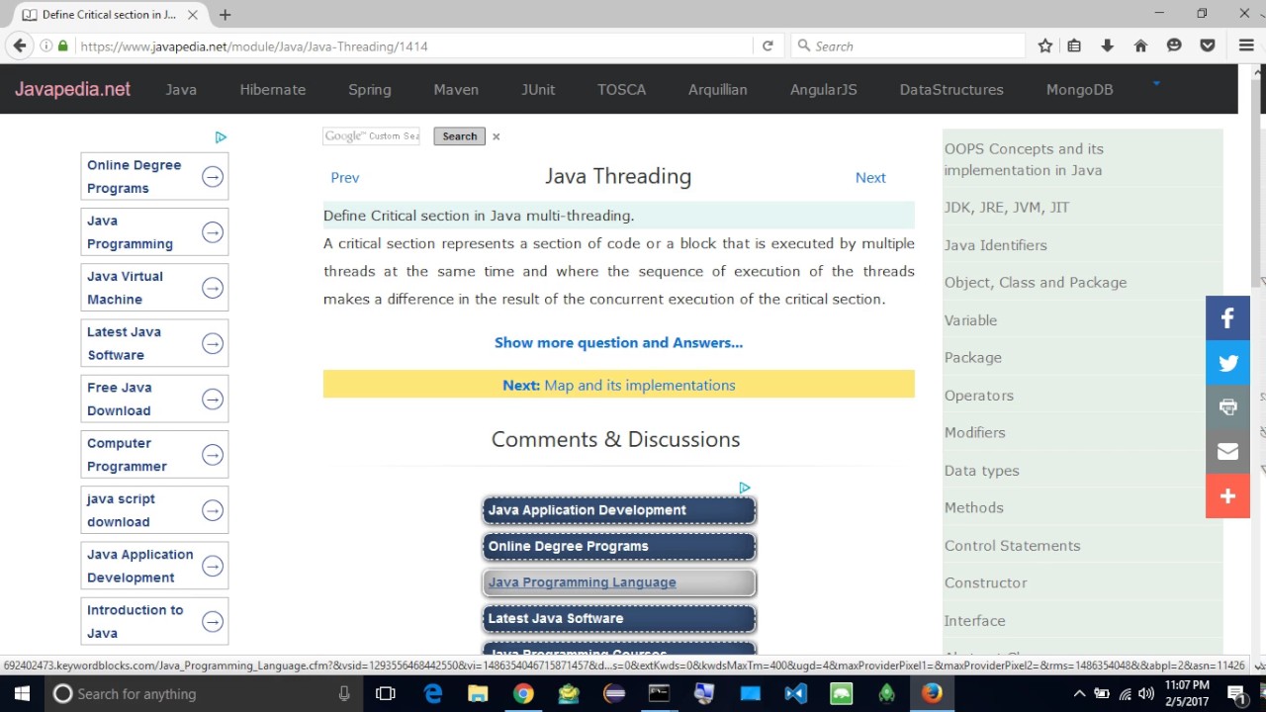The height and width of the screenshot is (712, 1266).
Task: Share the page by email icon
Action: (x=1228, y=451)
